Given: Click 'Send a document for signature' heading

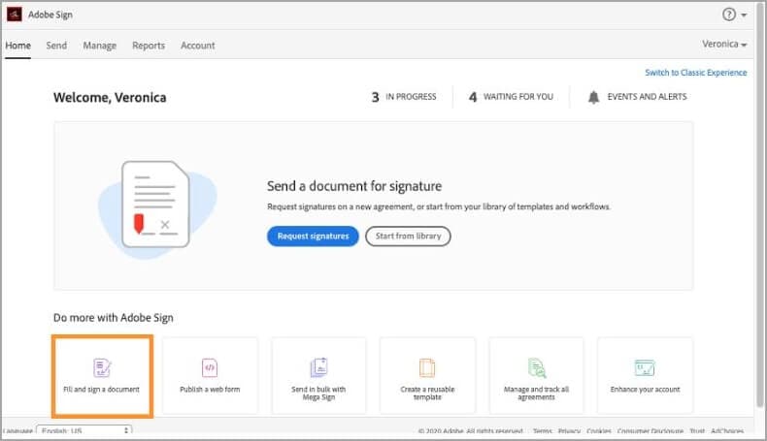Looking at the screenshot, I should (x=354, y=186).
